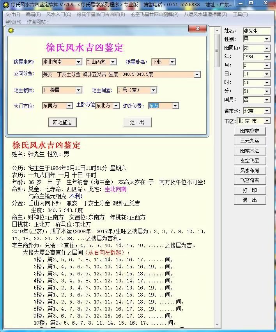Expand the 宅主间室 dropdown
Viewport: 276px width, 332px height.
tap(154, 90)
